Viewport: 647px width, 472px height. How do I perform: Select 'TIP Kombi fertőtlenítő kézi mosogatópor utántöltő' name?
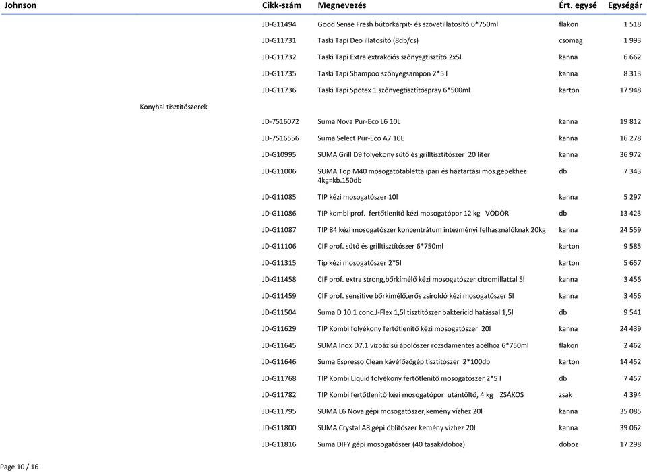396,394
